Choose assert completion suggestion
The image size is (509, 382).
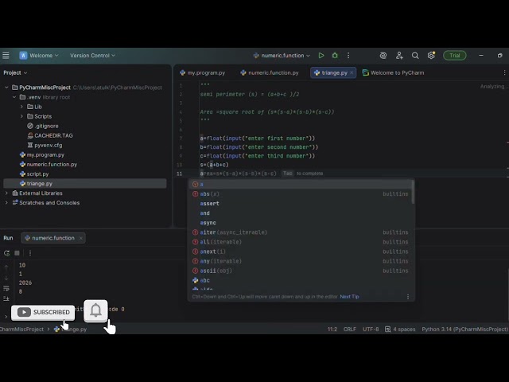coord(301,204)
